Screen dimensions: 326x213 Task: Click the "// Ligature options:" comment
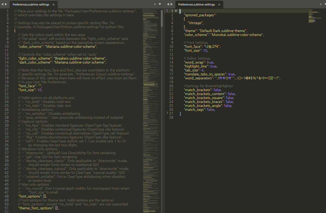click(x=33, y=121)
